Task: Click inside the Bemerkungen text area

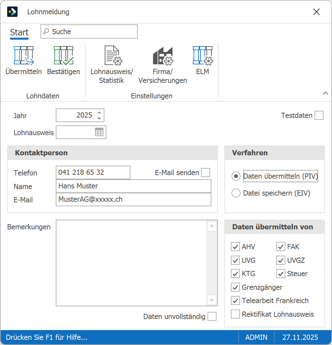Action: point(131,263)
